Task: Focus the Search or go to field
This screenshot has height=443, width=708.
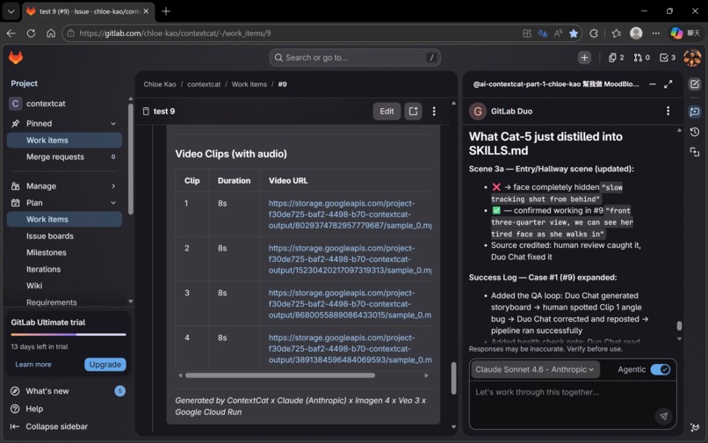Action: pos(355,57)
